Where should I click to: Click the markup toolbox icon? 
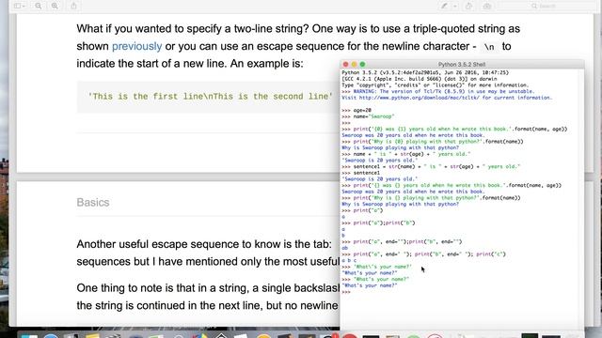[x=487, y=6]
